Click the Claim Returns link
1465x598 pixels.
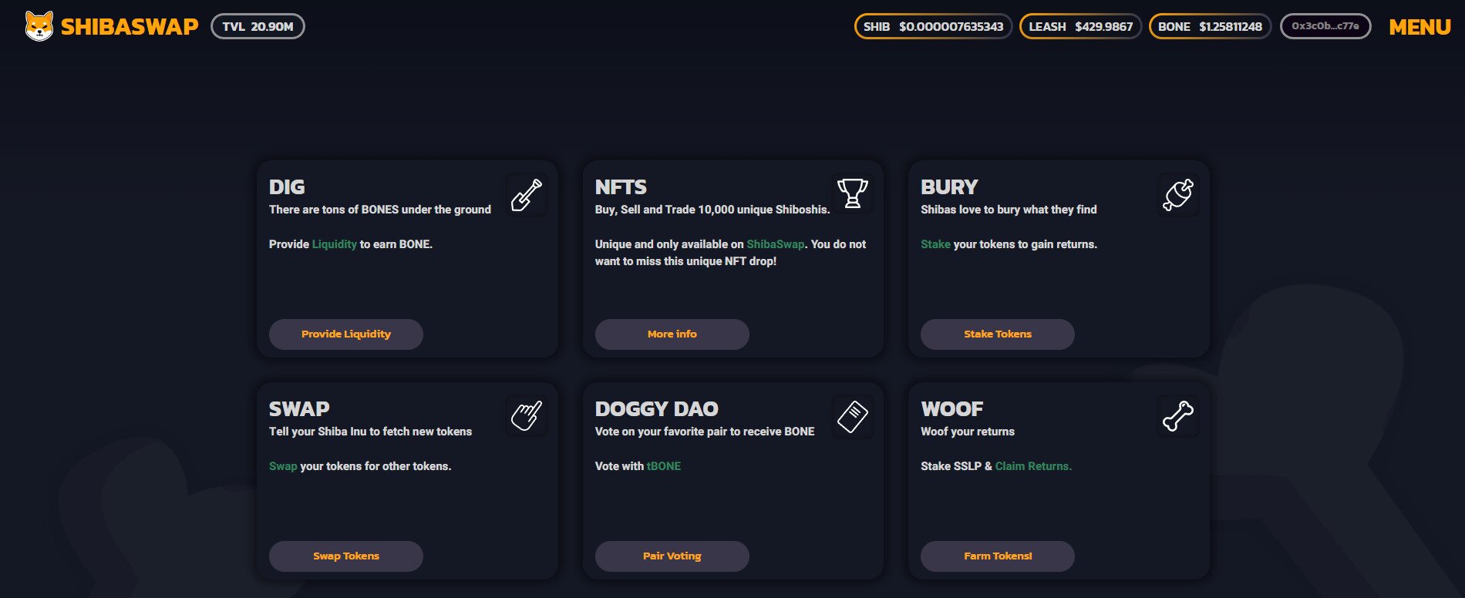1033,466
